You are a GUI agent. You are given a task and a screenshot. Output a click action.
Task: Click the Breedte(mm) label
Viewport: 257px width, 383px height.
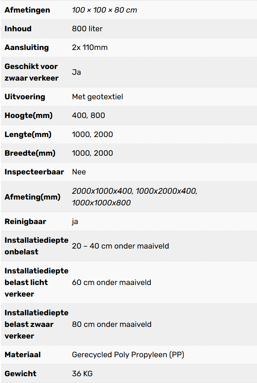[x=30, y=153]
